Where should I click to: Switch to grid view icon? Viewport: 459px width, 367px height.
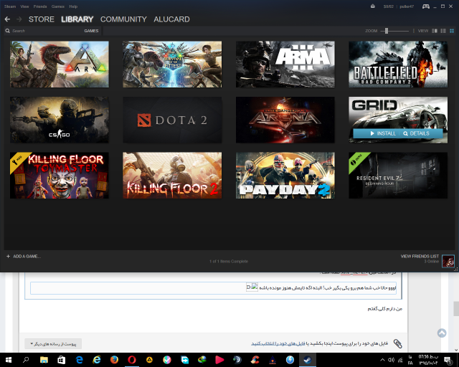(452, 31)
